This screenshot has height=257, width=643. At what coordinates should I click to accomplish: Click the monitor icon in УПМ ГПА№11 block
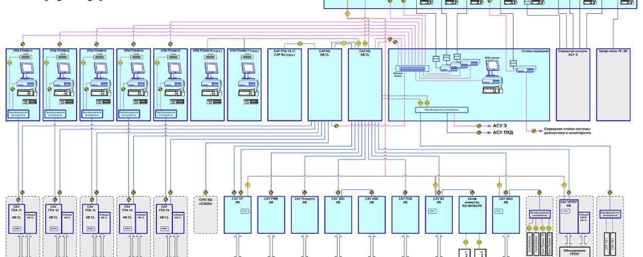(27, 69)
